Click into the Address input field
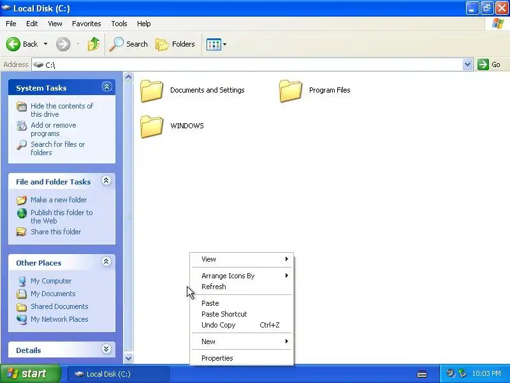This screenshot has width=510, height=383. pyautogui.click(x=247, y=64)
